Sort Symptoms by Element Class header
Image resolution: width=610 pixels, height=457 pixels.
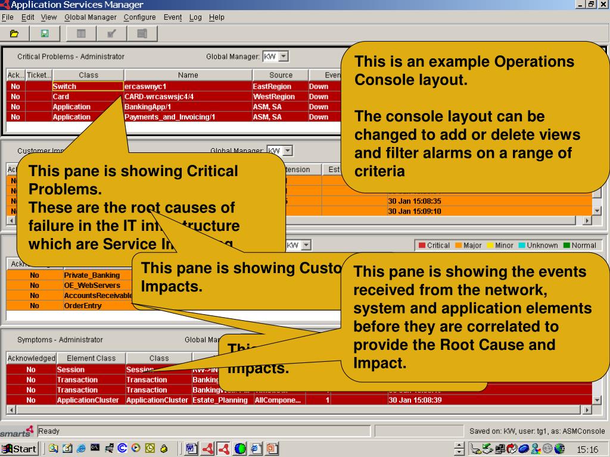(x=91, y=358)
